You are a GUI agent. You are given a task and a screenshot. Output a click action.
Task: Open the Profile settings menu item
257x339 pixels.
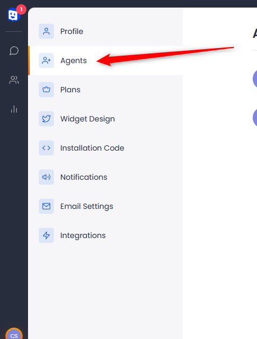click(x=105, y=31)
